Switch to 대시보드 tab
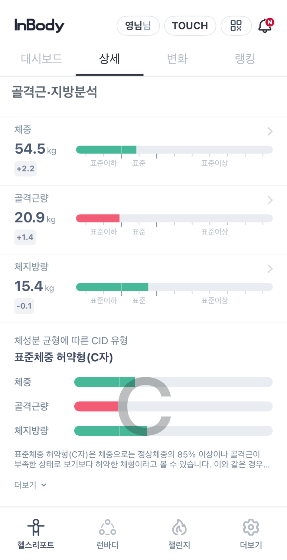The width and height of the screenshot is (287, 560). 41,59
